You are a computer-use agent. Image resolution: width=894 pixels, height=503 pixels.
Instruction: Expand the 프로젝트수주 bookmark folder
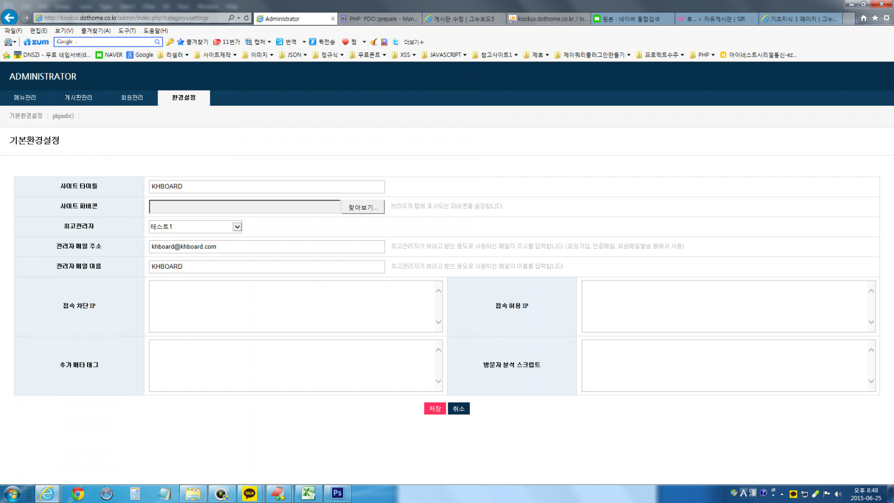click(660, 55)
